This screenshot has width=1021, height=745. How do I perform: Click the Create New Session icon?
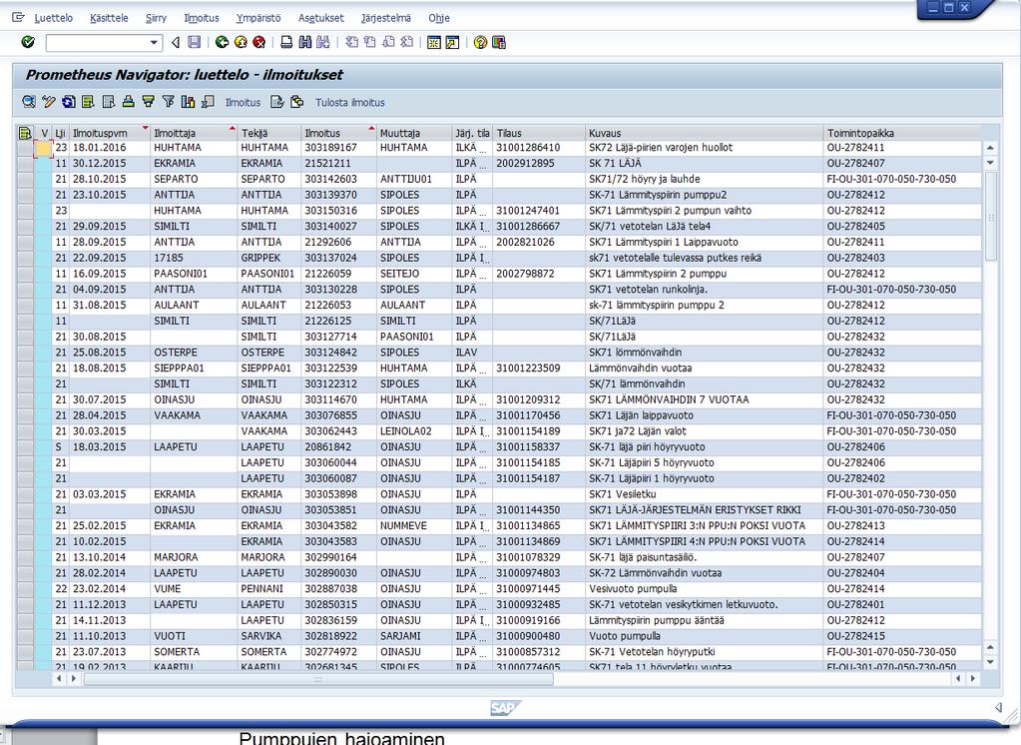(x=434, y=42)
